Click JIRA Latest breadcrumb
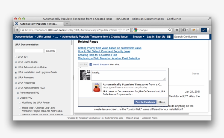The height and width of the screenshot is (138, 224). [44, 37]
